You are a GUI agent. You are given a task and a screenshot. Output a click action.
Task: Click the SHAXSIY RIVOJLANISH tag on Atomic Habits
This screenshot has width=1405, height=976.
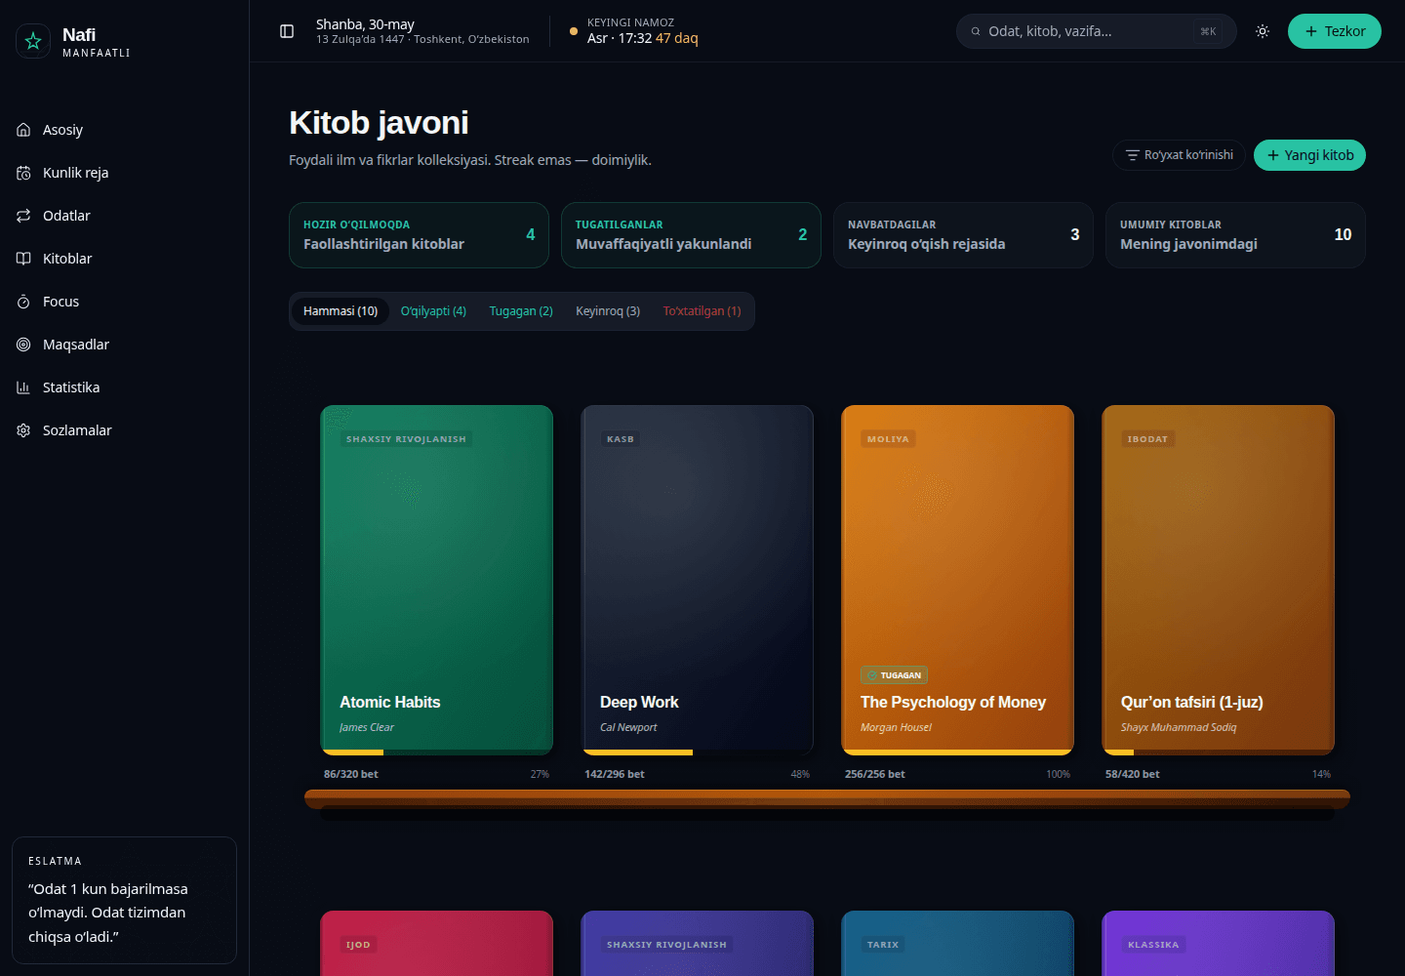[x=406, y=439]
